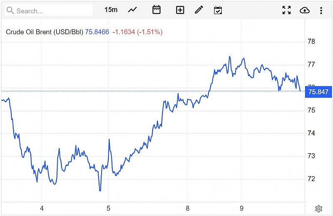
Task: Click the 78 price axis label
Action: (x=311, y=42)
